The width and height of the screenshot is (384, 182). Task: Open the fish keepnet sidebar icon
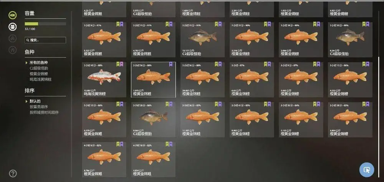point(13,15)
